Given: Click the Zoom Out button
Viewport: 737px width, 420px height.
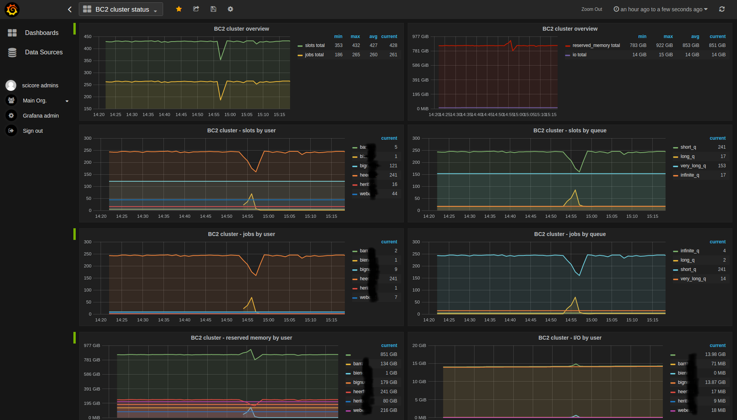Looking at the screenshot, I should 591,9.
